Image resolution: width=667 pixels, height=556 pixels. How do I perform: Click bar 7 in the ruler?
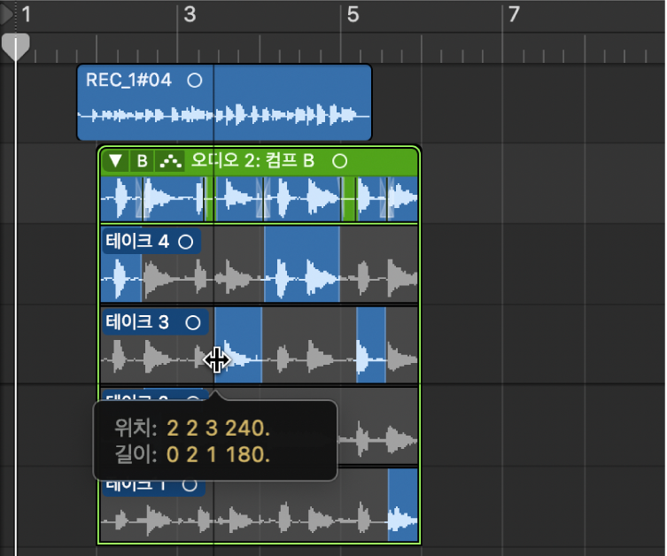click(x=515, y=14)
